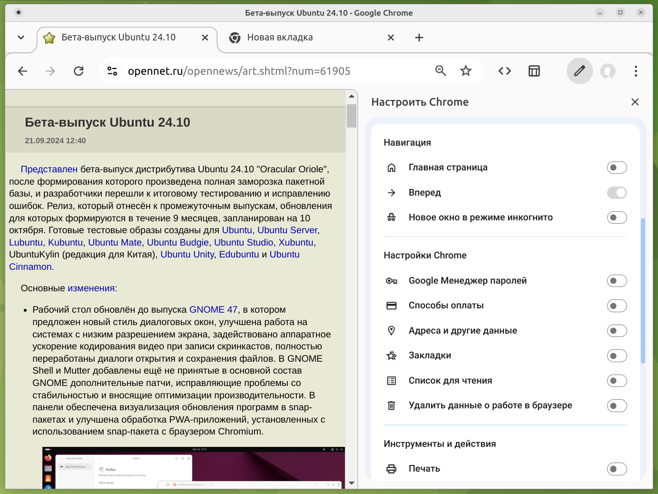Follow the Ubuntu Server link
The width and height of the screenshot is (658, 494).
coord(287,230)
